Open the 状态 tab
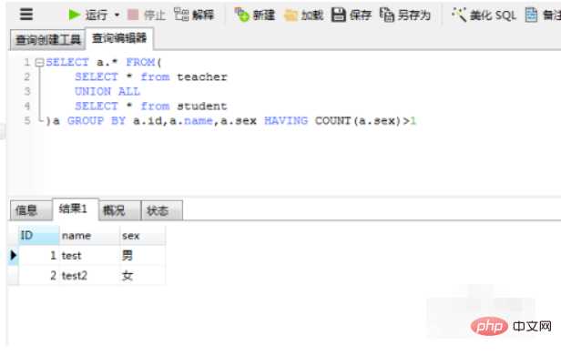Screen dimensions: 561x356 coord(162,210)
